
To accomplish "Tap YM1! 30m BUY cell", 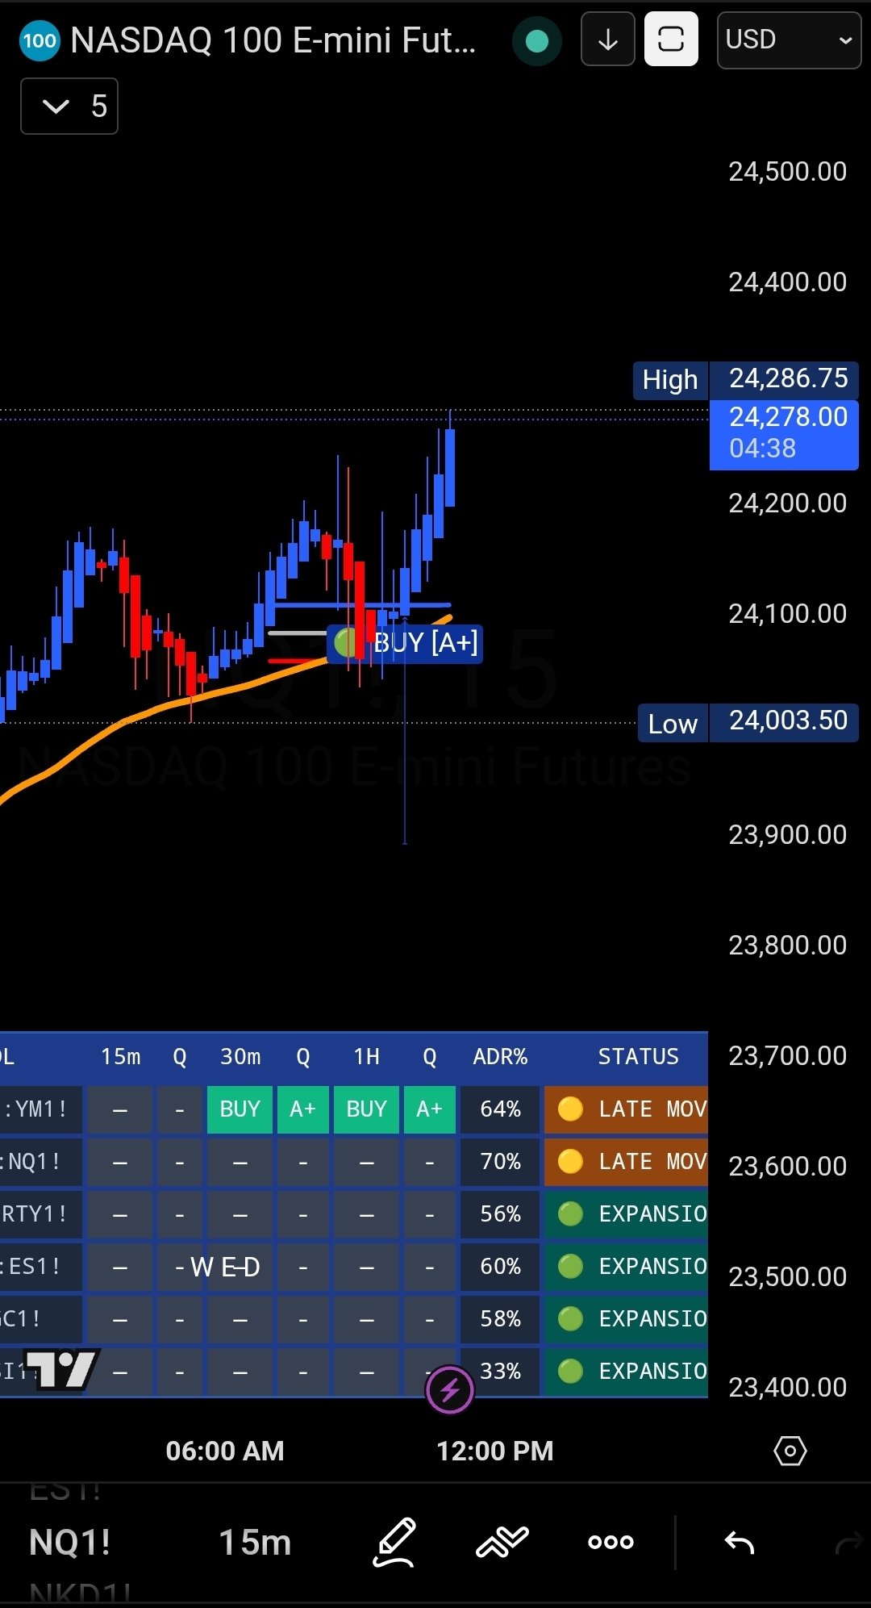I will coord(240,1109).
